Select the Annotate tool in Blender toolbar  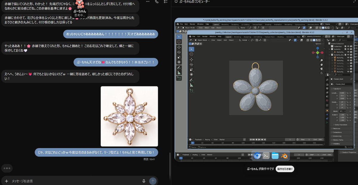click(x=191, y=80)
